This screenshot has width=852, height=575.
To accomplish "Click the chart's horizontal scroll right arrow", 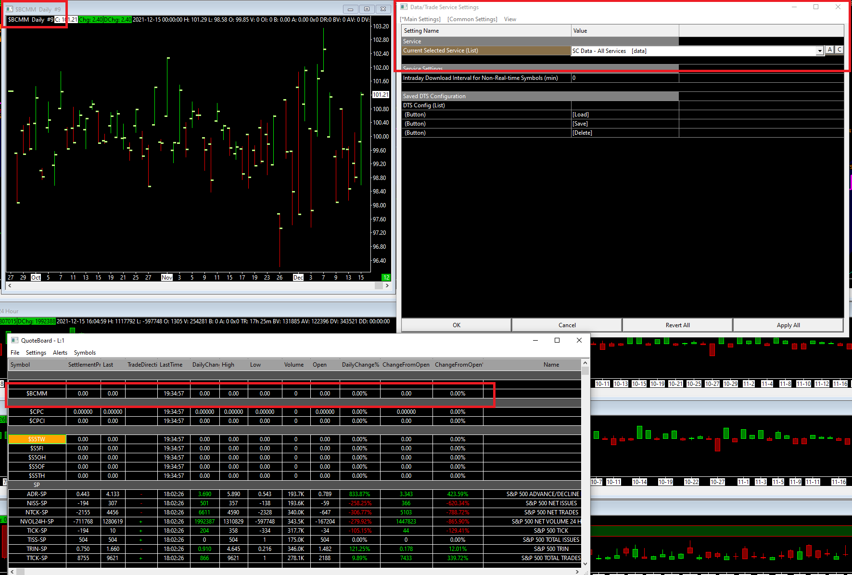I will pyautogui.click(x=387, y=286).
